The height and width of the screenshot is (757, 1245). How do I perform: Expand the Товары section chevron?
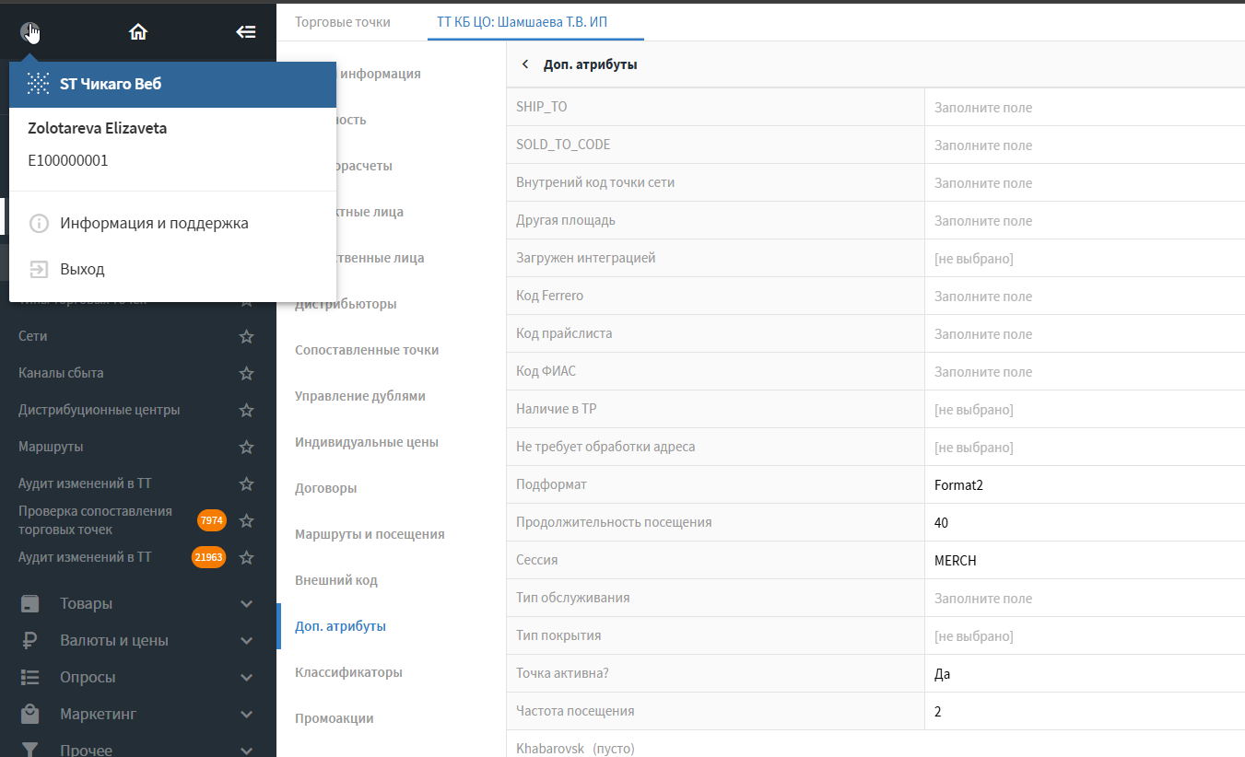tap(246, 604)
